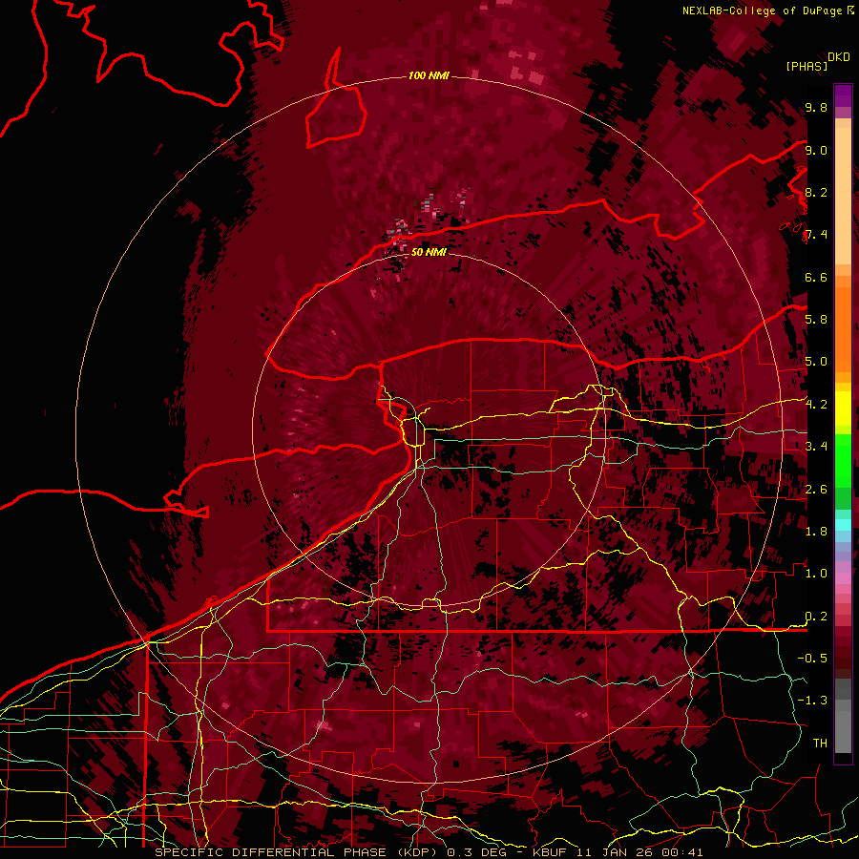
Task: Click the 11 JAN 26 00:41 timestamp
Action: [x=639, y=852]
